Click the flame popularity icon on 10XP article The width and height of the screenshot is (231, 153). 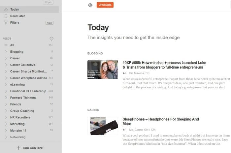pos(124,73)
